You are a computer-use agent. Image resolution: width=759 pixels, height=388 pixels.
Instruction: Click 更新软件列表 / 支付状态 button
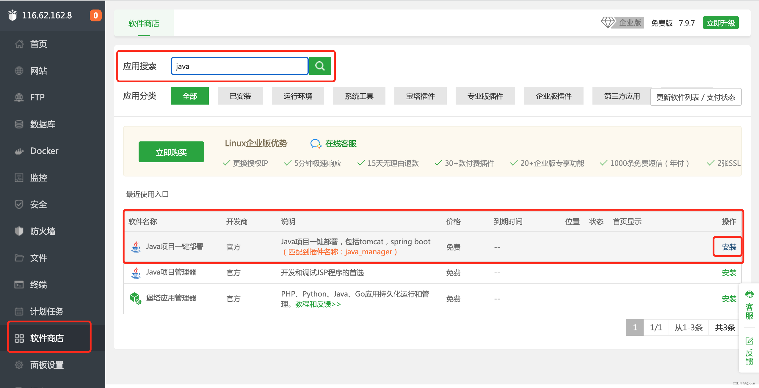[x=696, y=97]
